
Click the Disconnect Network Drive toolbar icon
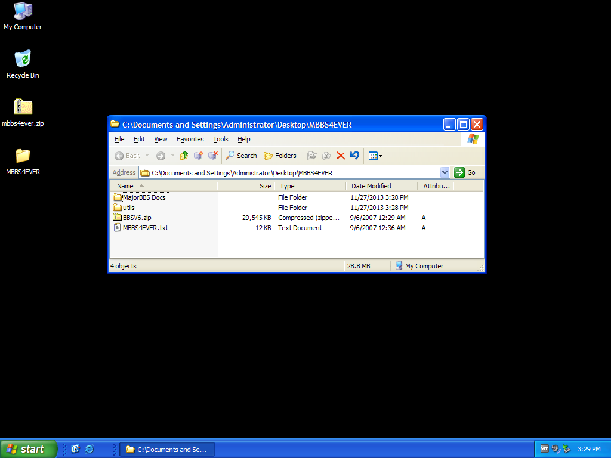coord(212,156)
